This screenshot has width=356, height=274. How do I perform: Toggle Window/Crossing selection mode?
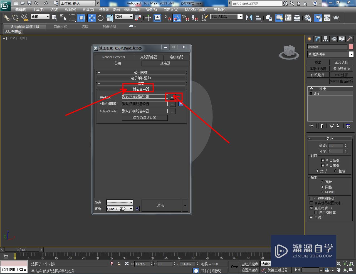click(81, 18)
